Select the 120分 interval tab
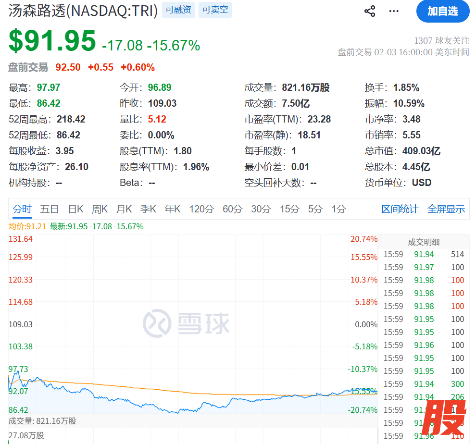476x444 pixels. [x=201, y=209]
